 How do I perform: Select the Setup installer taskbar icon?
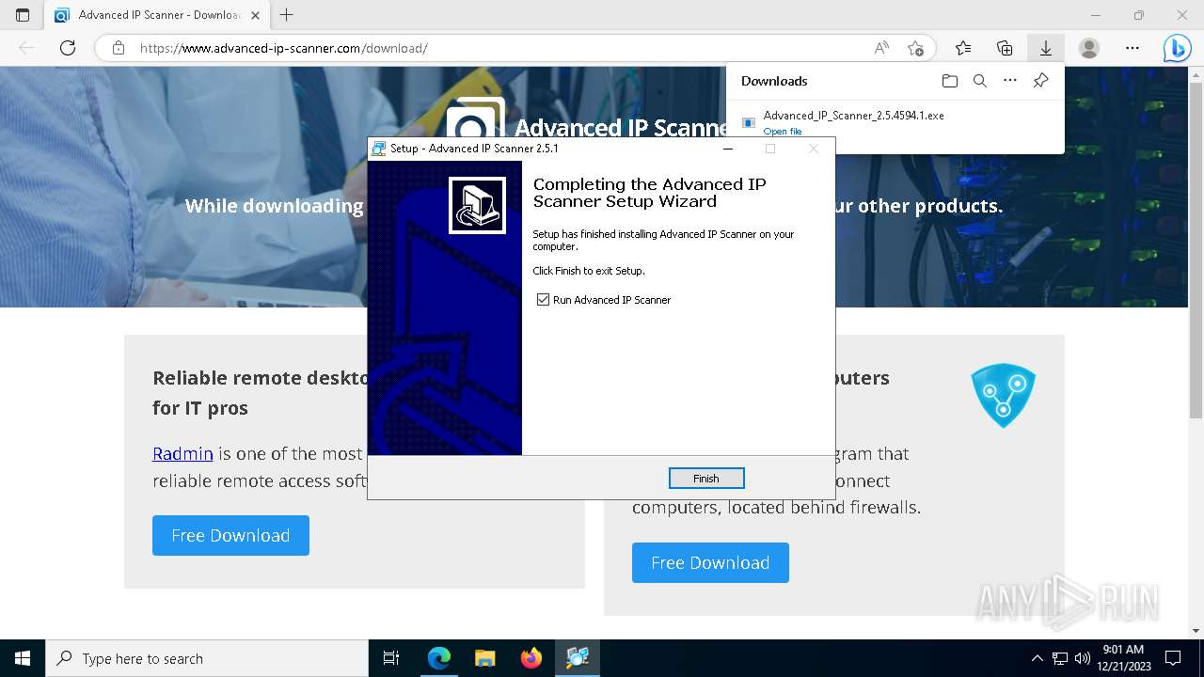(x=578, y=658)
